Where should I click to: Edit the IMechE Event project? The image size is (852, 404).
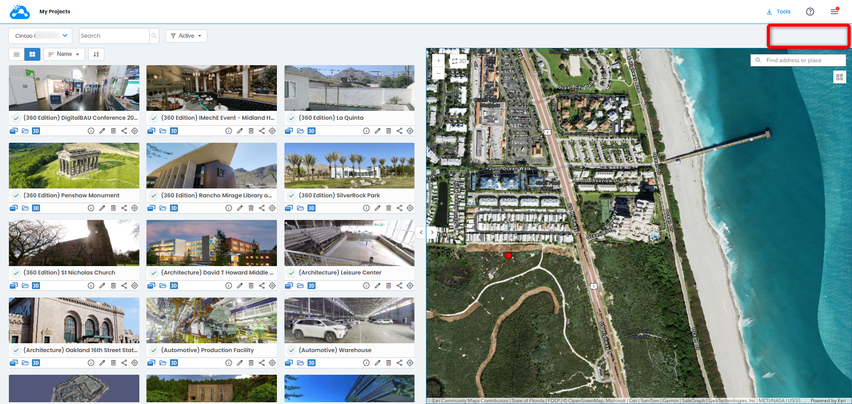pyautogui.click(x=240, y=131)
